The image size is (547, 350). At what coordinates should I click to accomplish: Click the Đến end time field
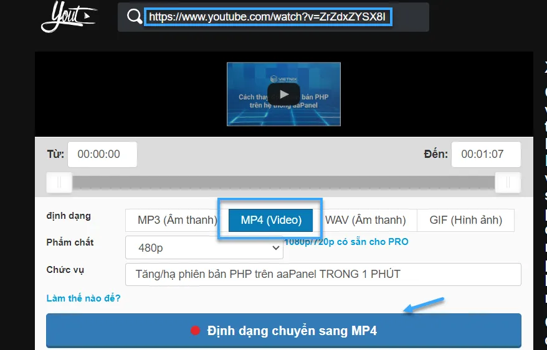click(x=485, y=154)
